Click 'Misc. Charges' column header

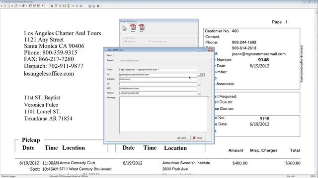pos(264,150)
